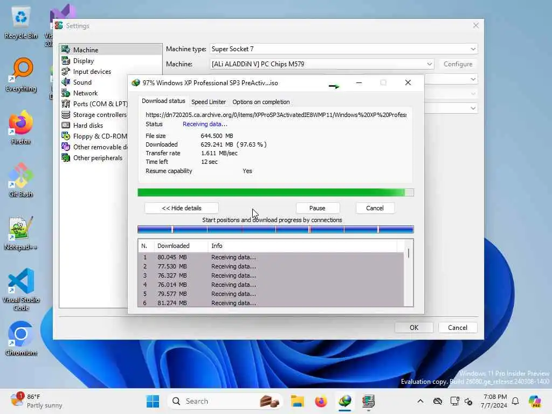Open Windows Start menu
Image resolution: width=552 pixels, height=414 pixels.
point(153,401)
